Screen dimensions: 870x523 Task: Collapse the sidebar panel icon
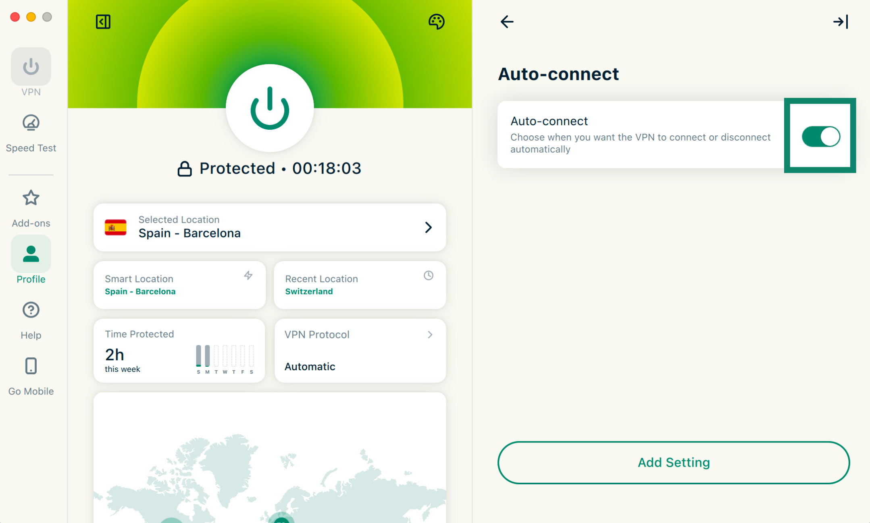(103, 22)
